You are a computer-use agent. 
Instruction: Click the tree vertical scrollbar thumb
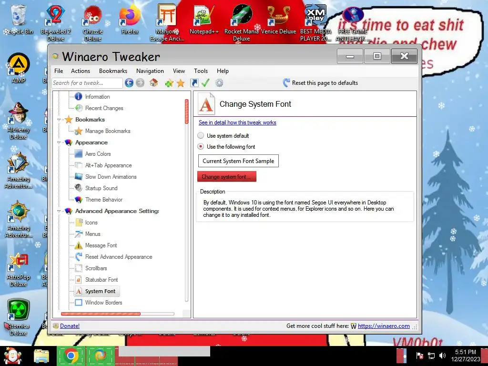point(187,112)
